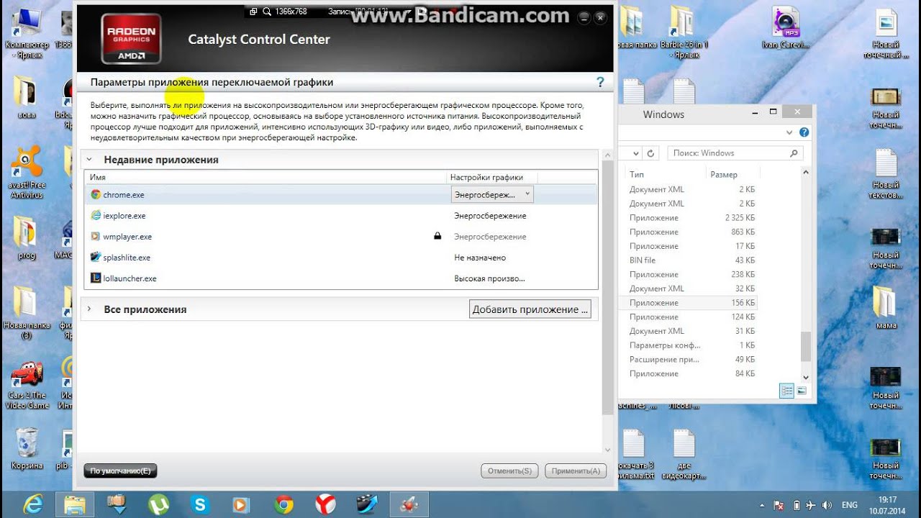
Task: Launch uTorrent from the taskbar
Action: click(158, 504)
